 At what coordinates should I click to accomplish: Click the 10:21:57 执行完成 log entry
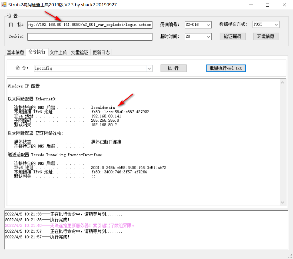[37, 237]
